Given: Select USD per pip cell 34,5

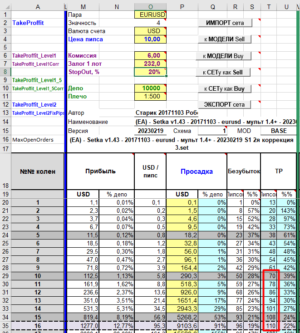Looking at the screenshot, I should pos(150,309).
